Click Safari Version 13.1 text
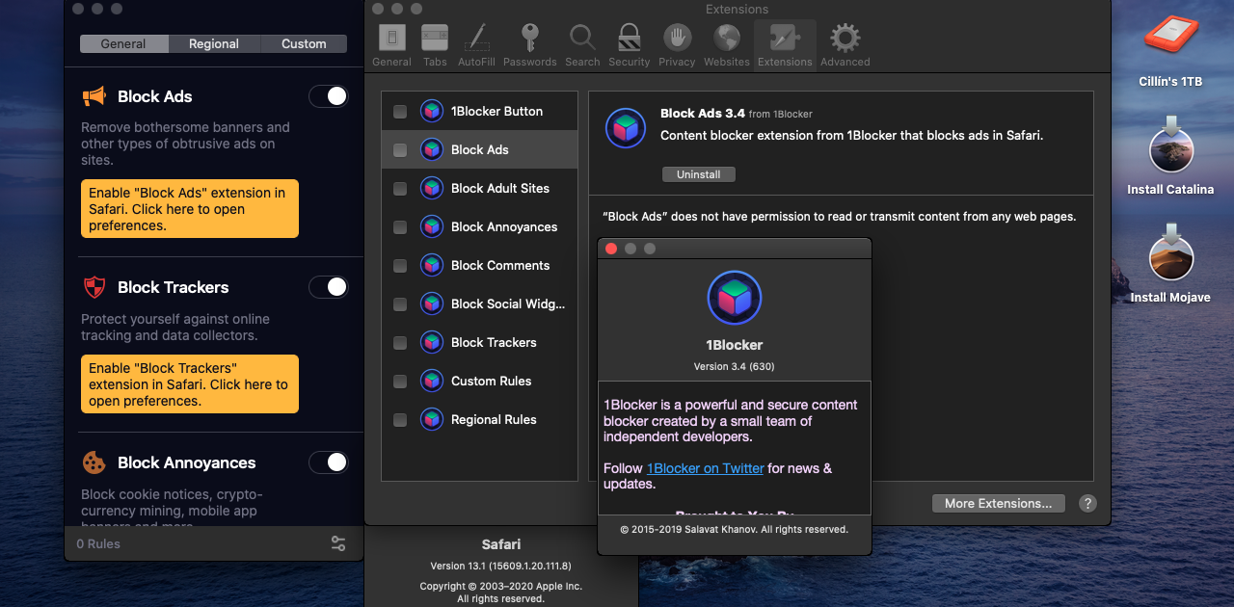Screen dimensions: 1234x607 pyautogui.click(x=500, y=566)
